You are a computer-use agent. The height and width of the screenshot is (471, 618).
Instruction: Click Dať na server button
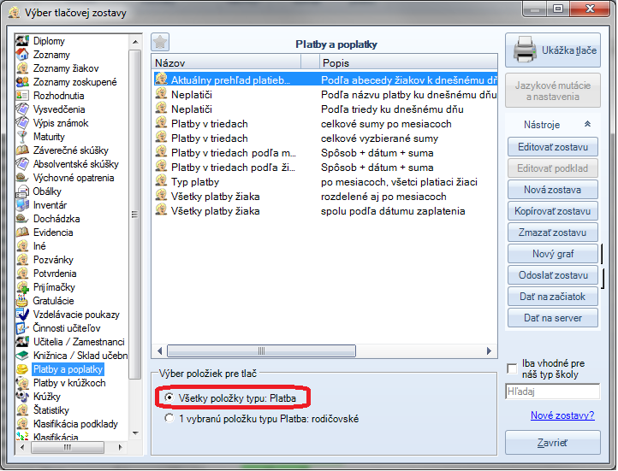(553, 317)
